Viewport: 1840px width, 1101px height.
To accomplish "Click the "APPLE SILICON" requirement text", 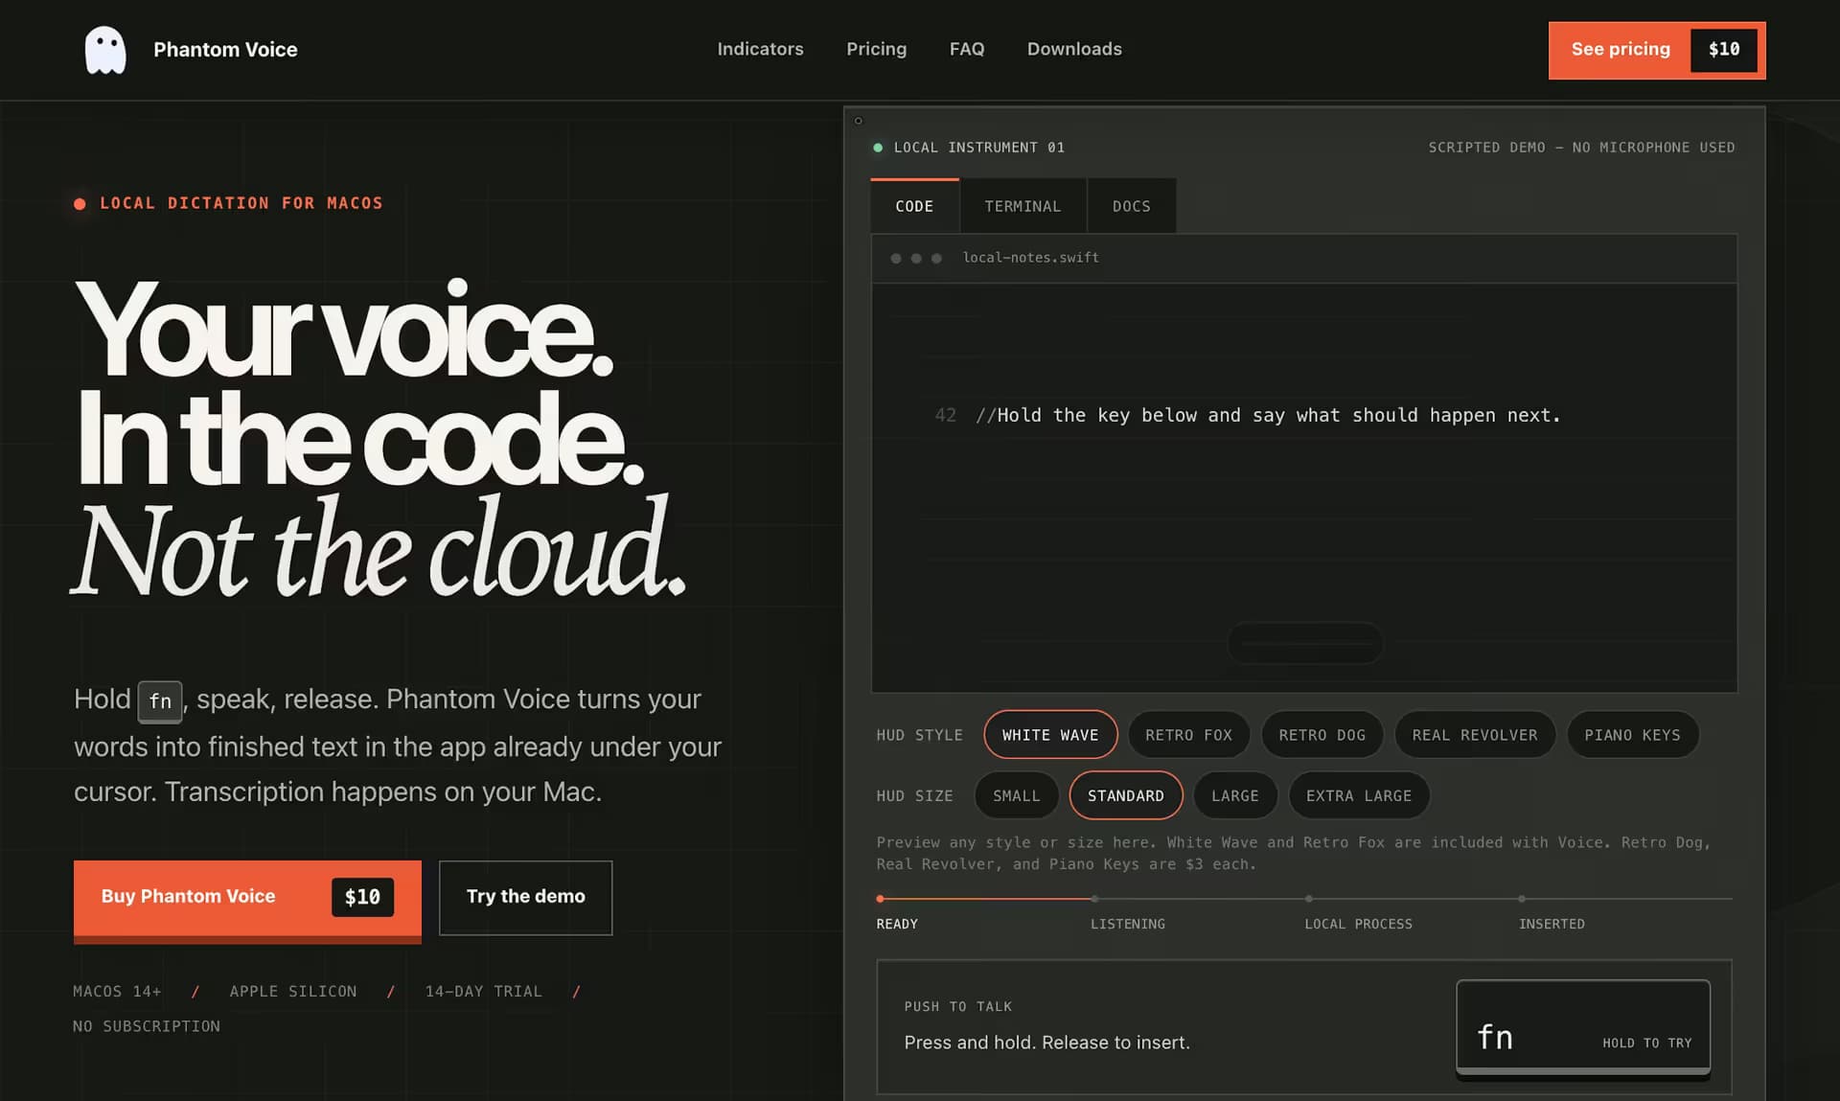I will pos(292,991).
